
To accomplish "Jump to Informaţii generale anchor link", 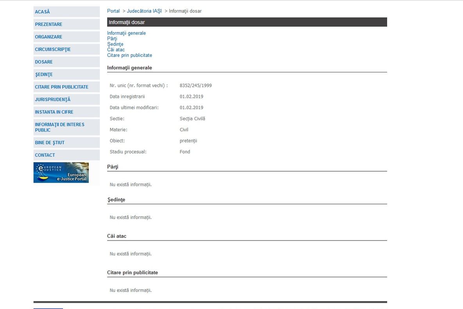I will [x=126, y=33].
